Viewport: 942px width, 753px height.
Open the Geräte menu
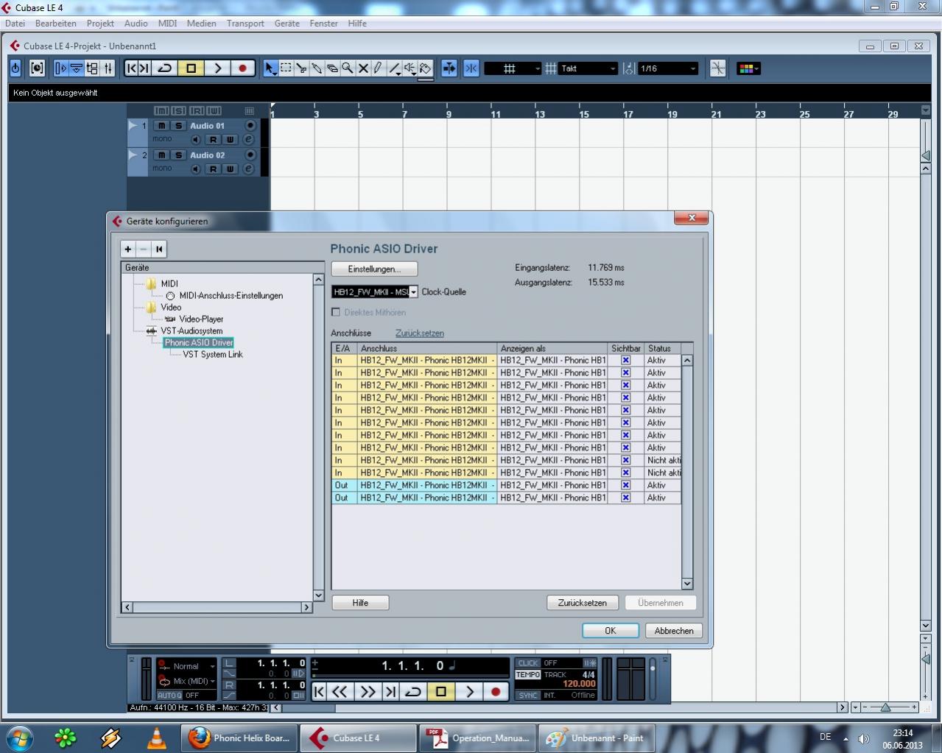pos(287,24)
